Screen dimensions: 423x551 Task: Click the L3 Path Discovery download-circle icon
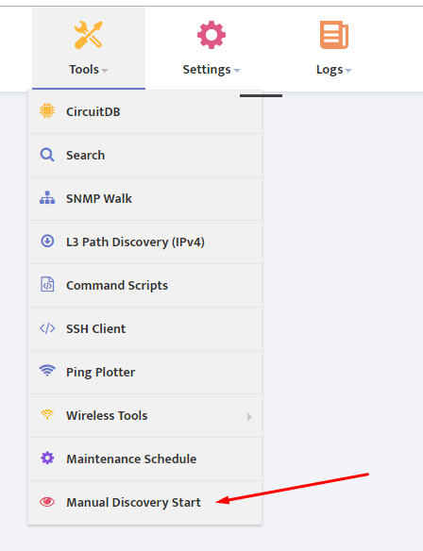(x=47, y=242)
